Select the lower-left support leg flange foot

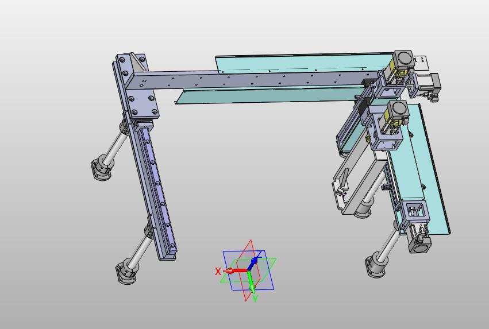126,272
